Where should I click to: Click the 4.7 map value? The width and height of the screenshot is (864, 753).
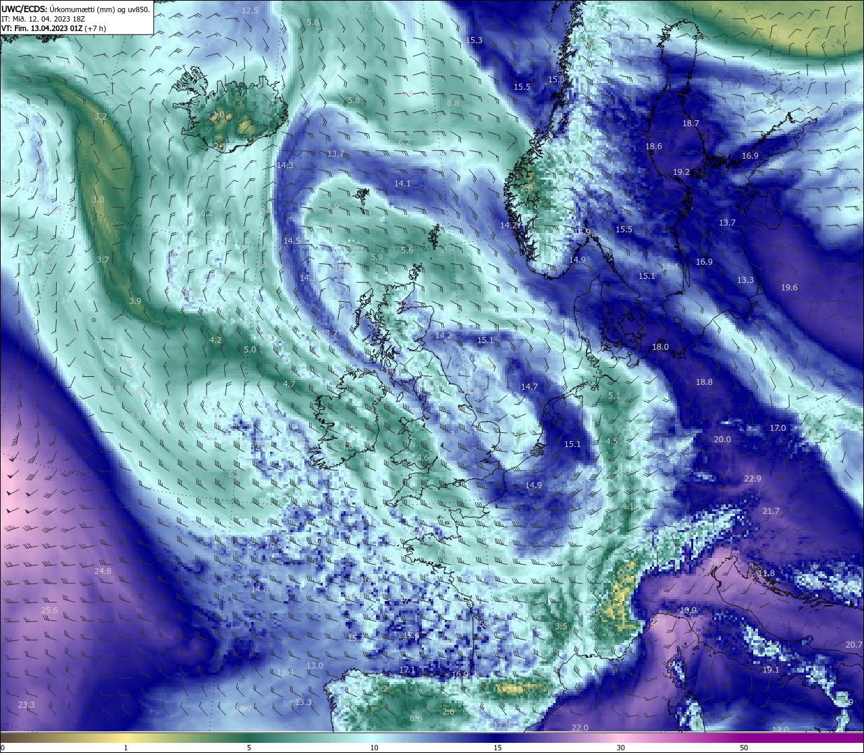289,384
